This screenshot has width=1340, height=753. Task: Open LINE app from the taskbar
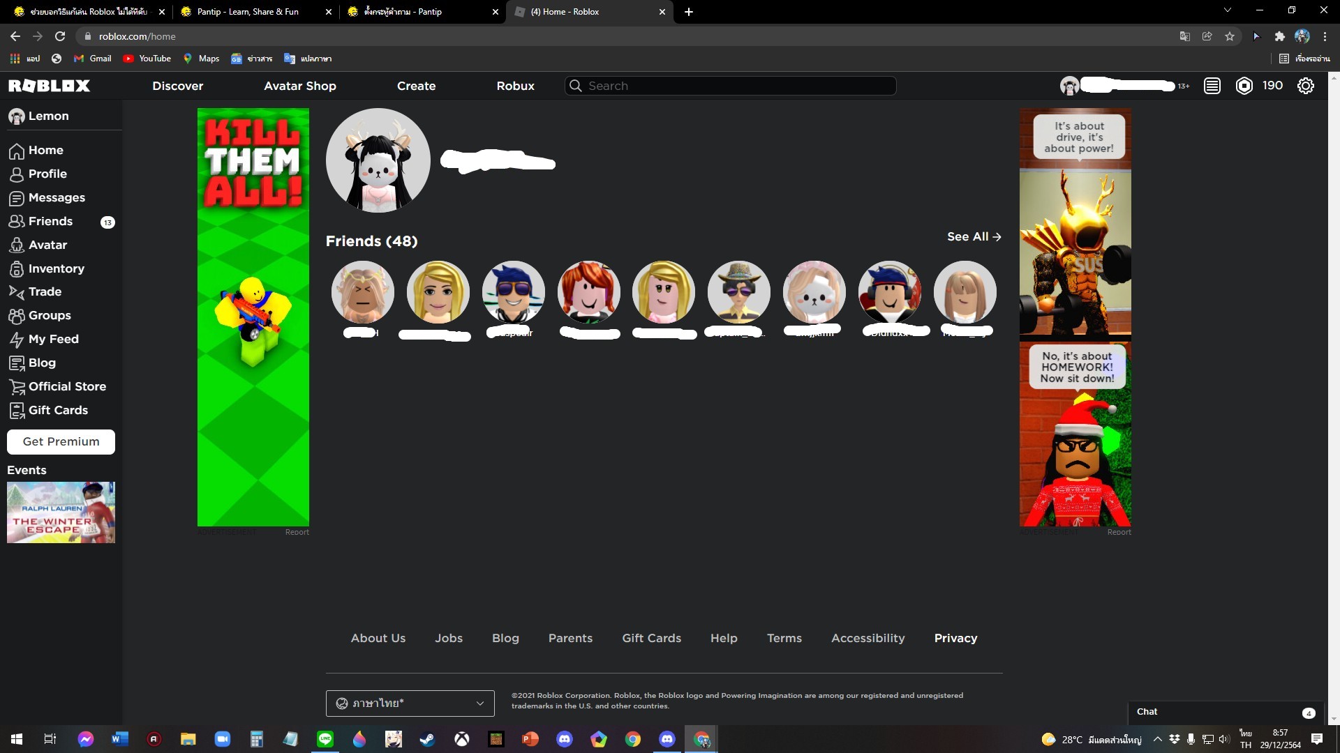coord(325,739)
